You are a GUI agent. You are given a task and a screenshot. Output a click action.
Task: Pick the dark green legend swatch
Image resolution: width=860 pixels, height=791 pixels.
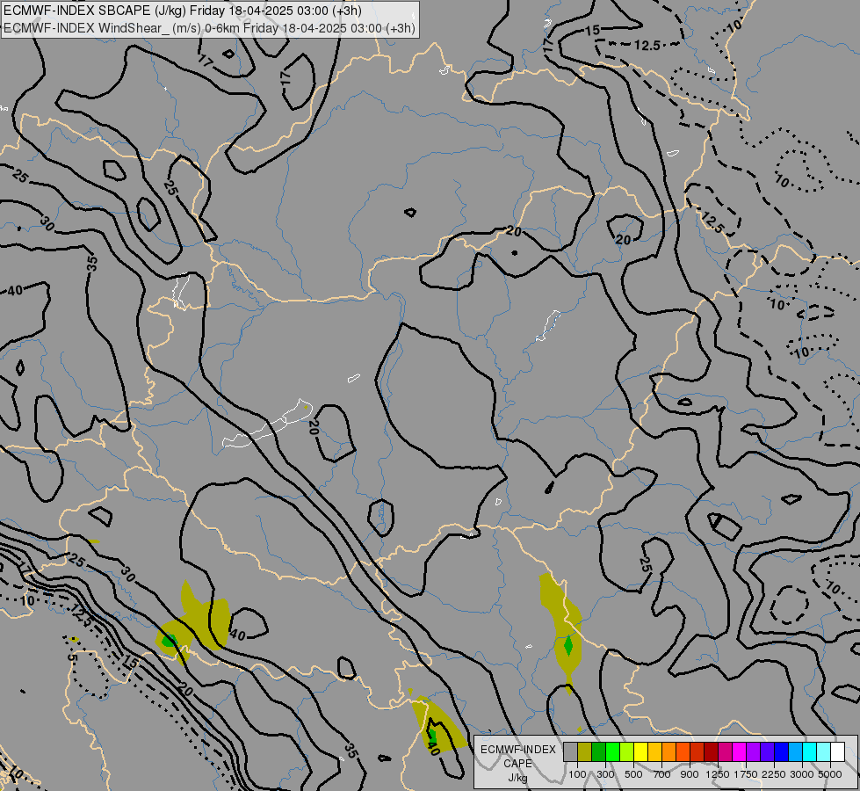(598, 752)
